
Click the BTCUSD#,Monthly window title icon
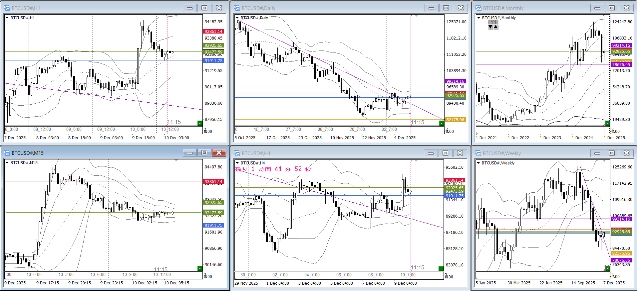coord(478,8)
